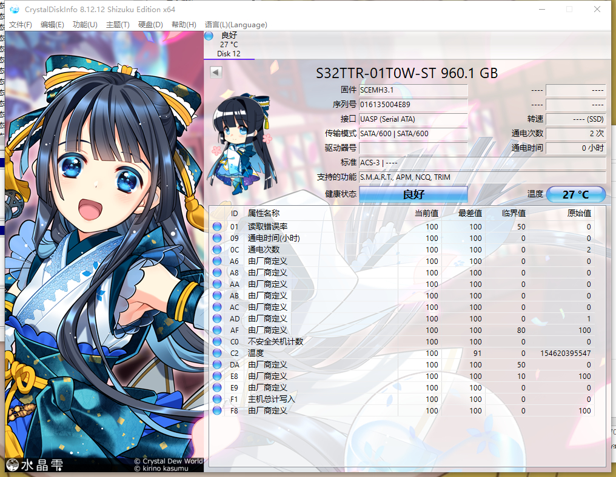
Task: Click the worst value 91 in row C2
Action: (477, 353)
